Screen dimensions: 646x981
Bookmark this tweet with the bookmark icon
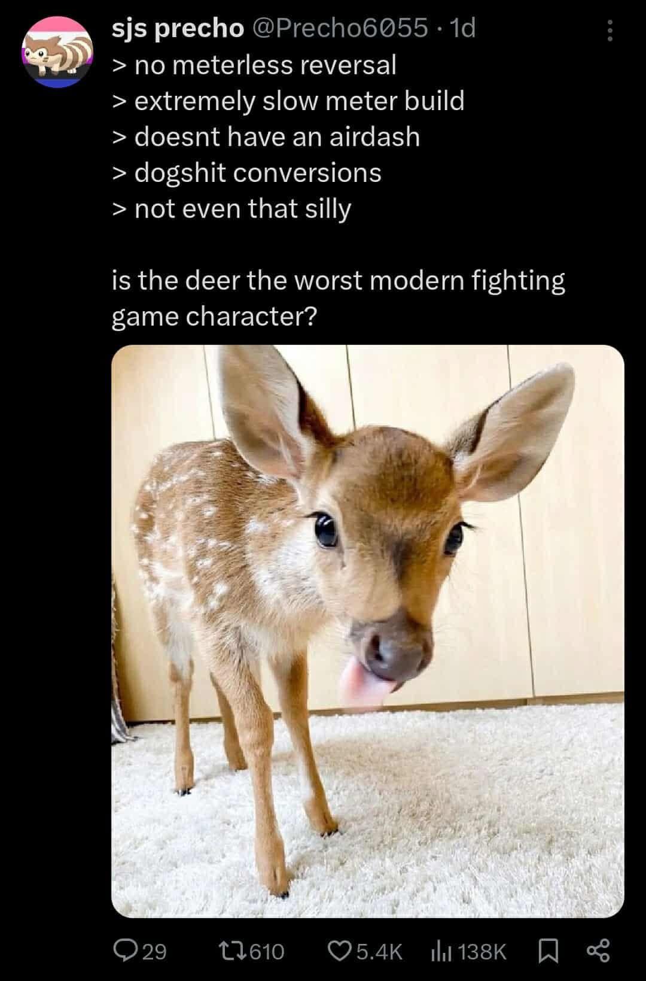[x=548, y=950]
